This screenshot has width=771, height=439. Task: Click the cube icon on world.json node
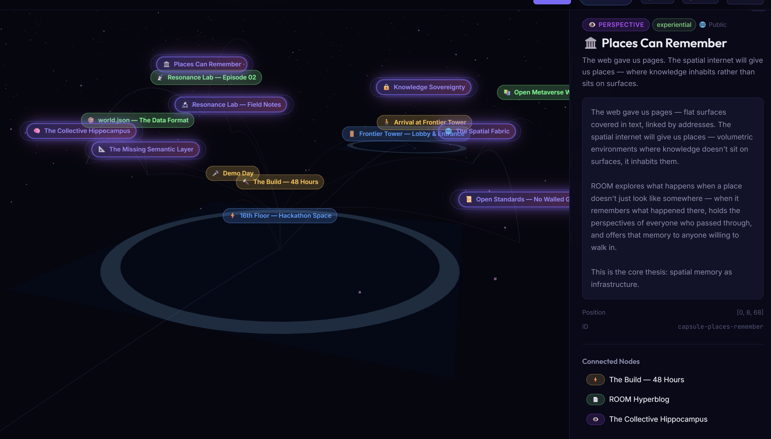91,120
